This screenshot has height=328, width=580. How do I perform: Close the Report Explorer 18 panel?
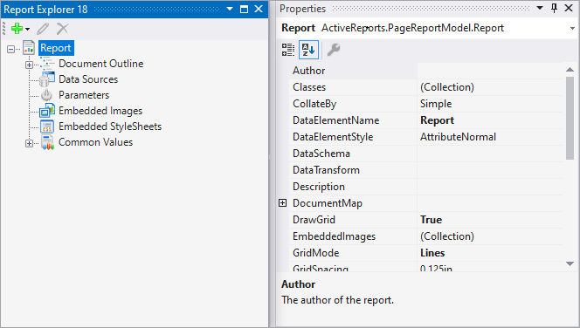pos(259,9)
